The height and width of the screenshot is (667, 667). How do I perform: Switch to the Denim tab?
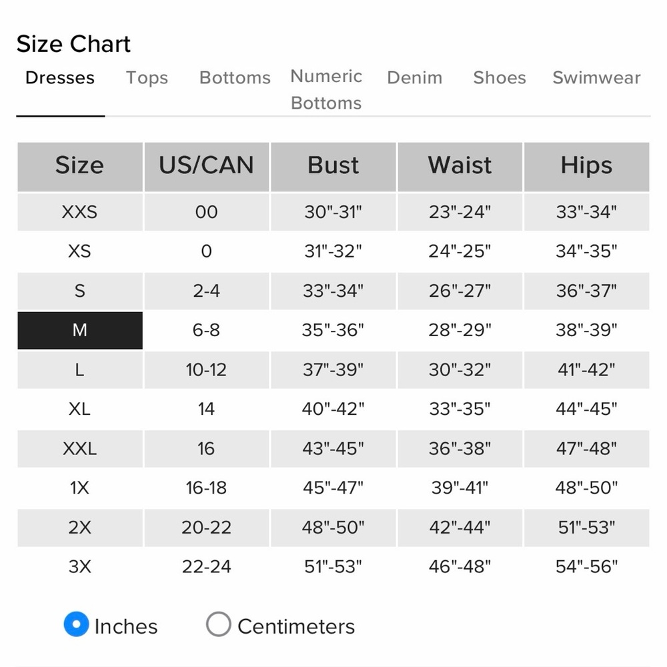coord(414,78)
